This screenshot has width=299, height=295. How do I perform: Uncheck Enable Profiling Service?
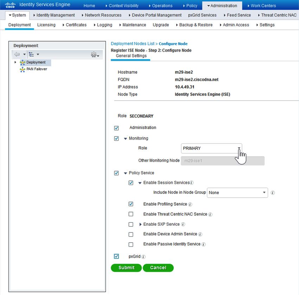point(131,204)
